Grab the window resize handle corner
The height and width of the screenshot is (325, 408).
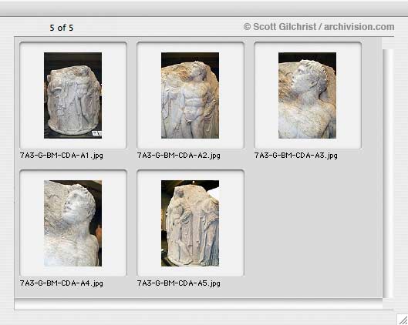point(403,320)
